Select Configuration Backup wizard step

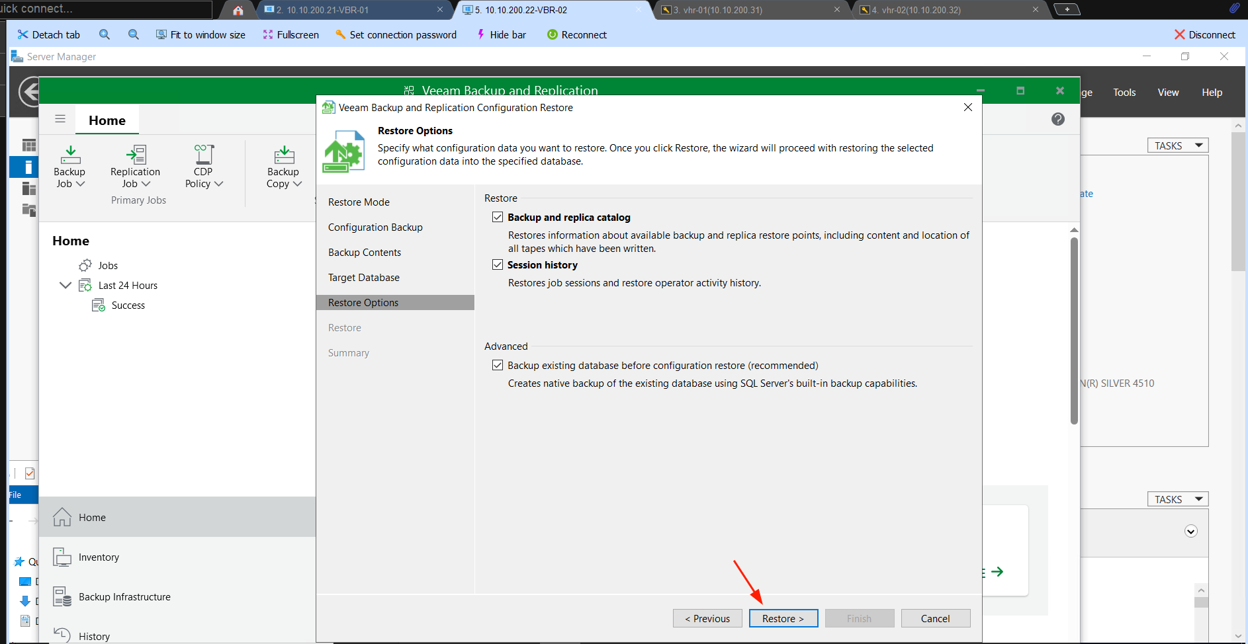[x=375, y=227]
